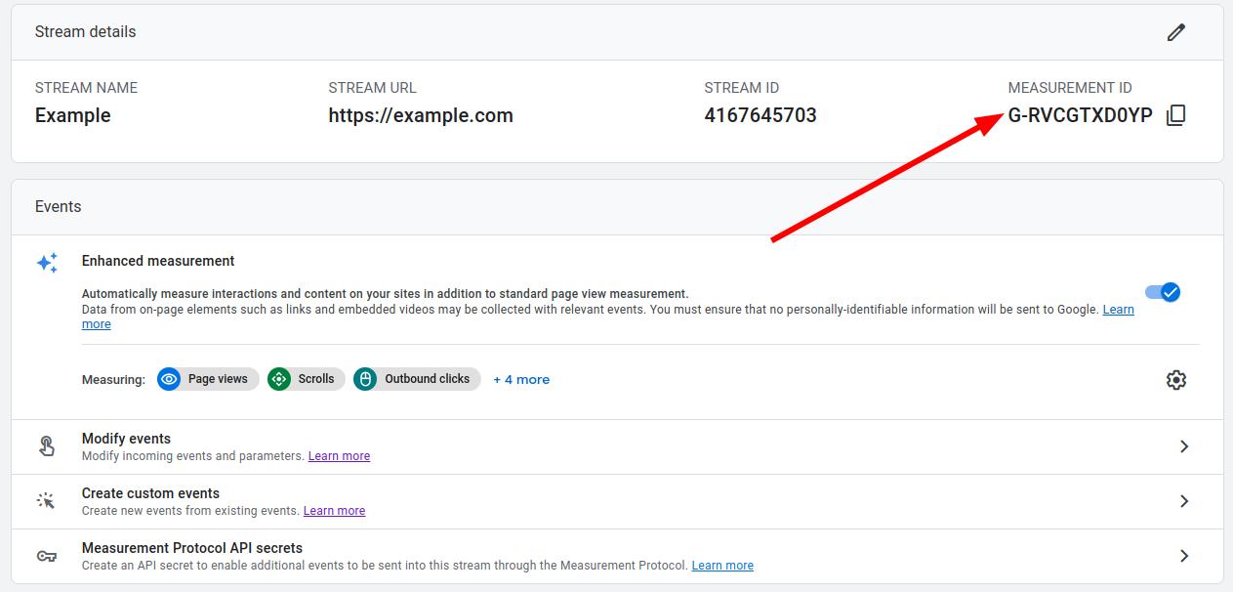
Task: Click the Modify events Learn more link
Action: (x=339, y=455)
